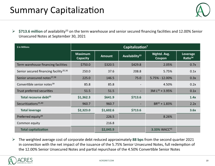Select the 88 bps highlighted text
The height and width of the screenshot is (166, 215).
(138, 139)
